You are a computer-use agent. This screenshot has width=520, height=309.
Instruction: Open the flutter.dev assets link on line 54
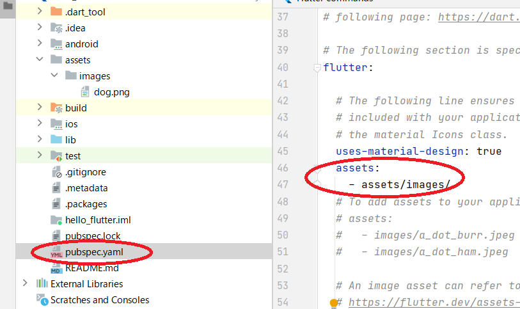(x=434, y=303)
